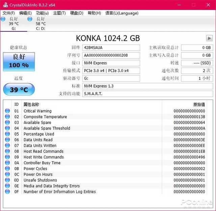Screen dimensions: 216x211
Task: Select the C: D: drive status orb
Action: tap(30, 19)
